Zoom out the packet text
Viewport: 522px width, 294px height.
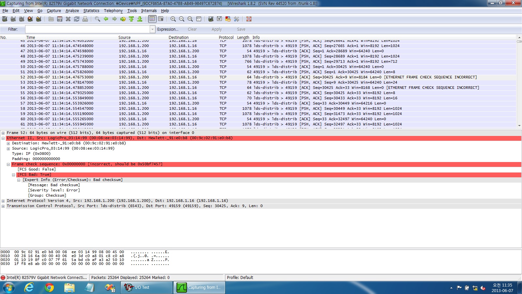tap(182, 19)
